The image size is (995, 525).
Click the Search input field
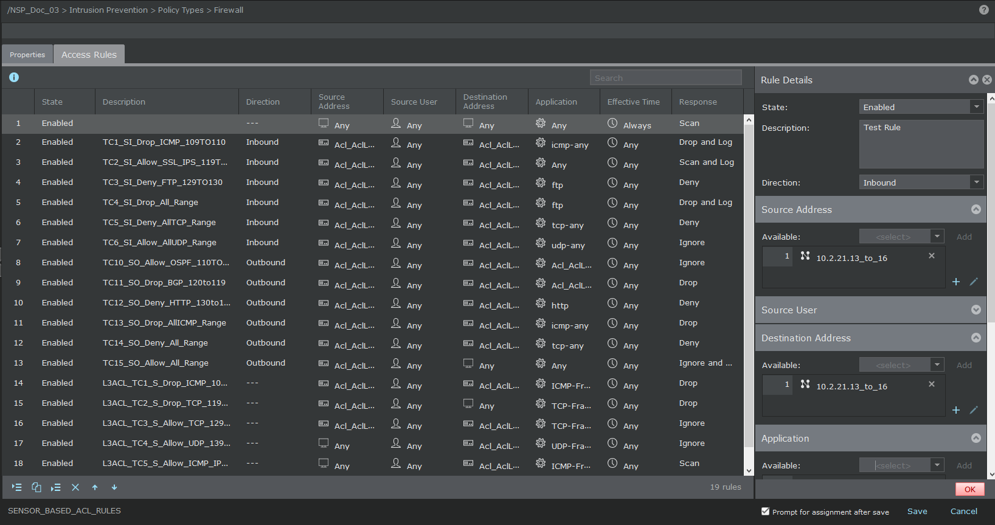tap(666, 78)
